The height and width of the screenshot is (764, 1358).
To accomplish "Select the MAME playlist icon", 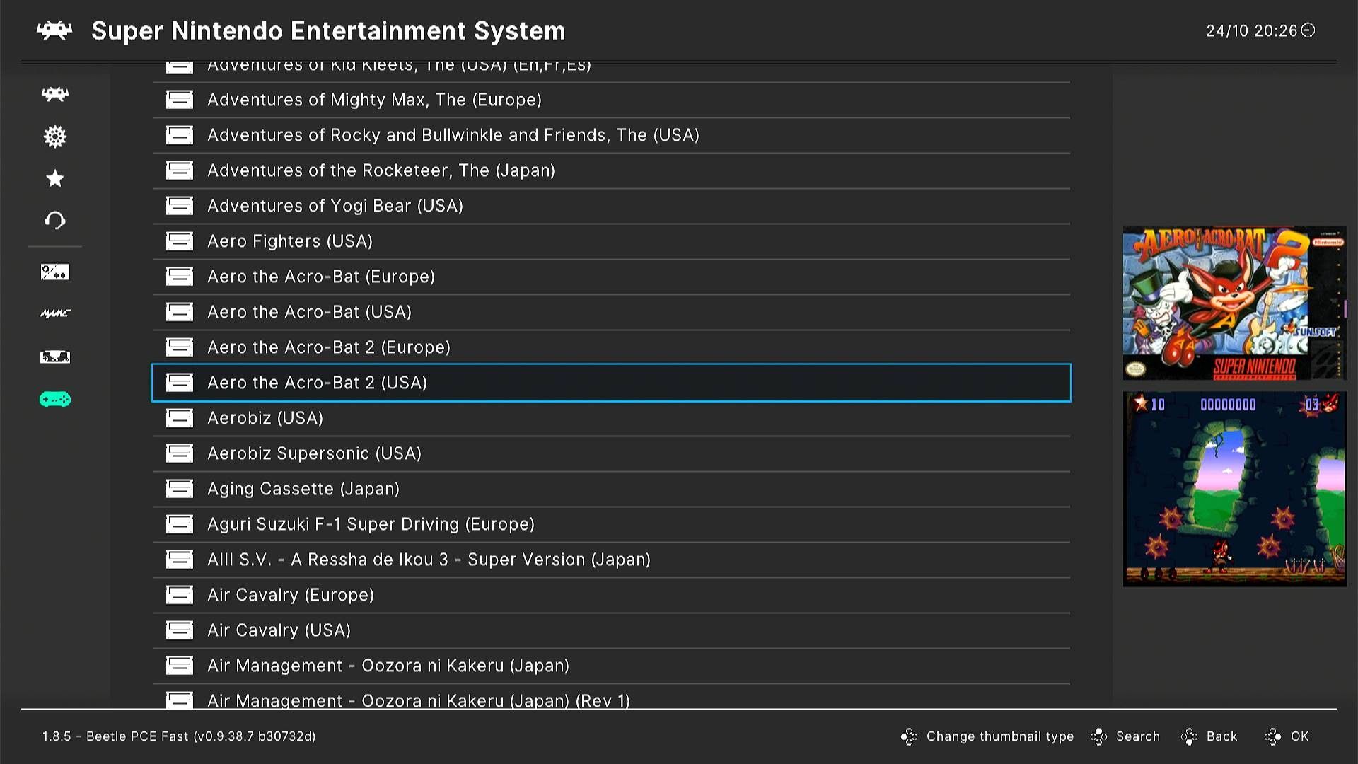I will 54,313.
